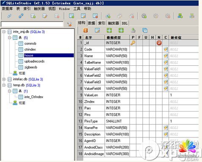Click the create index tag icon
The height and width of the screenshot is (162, 202).
pyautogui.click(x=108, y=16)
